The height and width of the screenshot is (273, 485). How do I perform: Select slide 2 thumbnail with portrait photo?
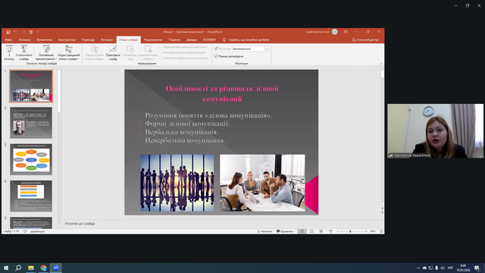pyautogui.click(x=31, y=123)
